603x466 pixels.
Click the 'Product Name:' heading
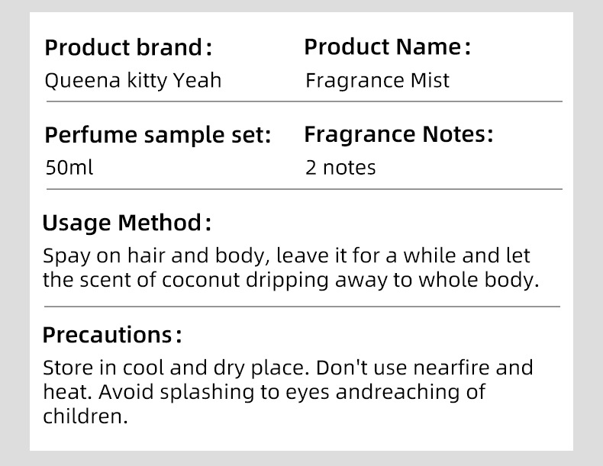click(x=387, y=47)
